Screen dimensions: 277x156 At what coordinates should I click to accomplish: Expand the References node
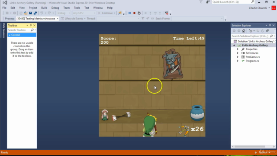pos(238,53)
